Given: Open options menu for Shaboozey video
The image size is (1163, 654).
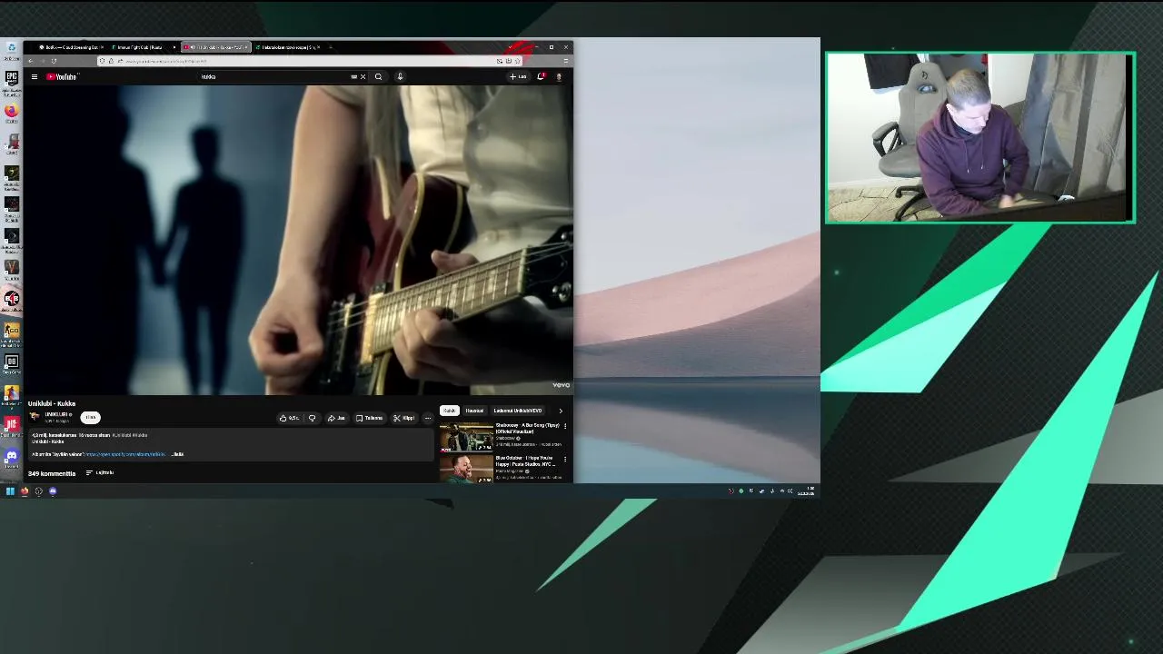Looking at the screenshot, I should (565, 426).
